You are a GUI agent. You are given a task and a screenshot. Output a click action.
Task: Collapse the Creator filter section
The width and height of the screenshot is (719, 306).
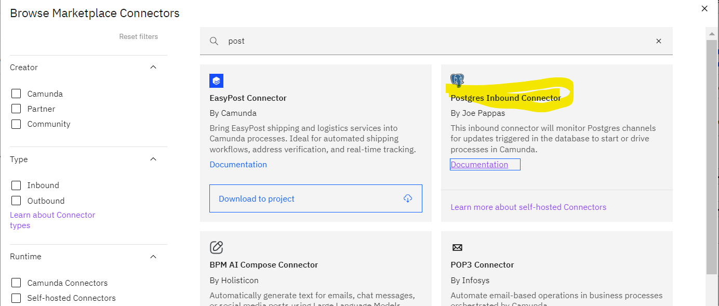click(153, 67)
